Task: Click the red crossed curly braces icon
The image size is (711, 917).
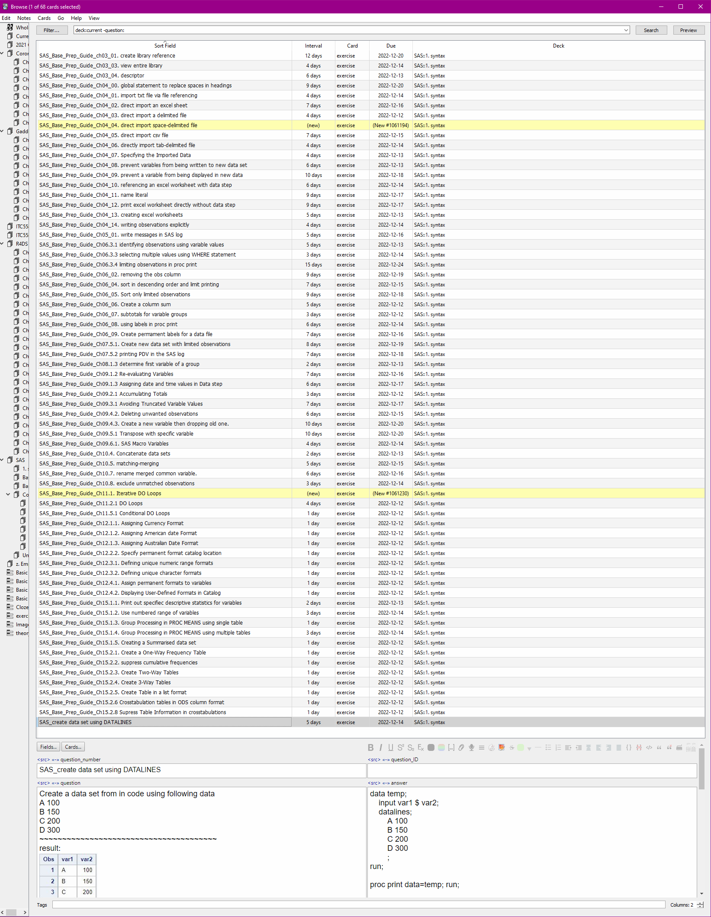Action: pyautogui.click(x=639, y=747)
